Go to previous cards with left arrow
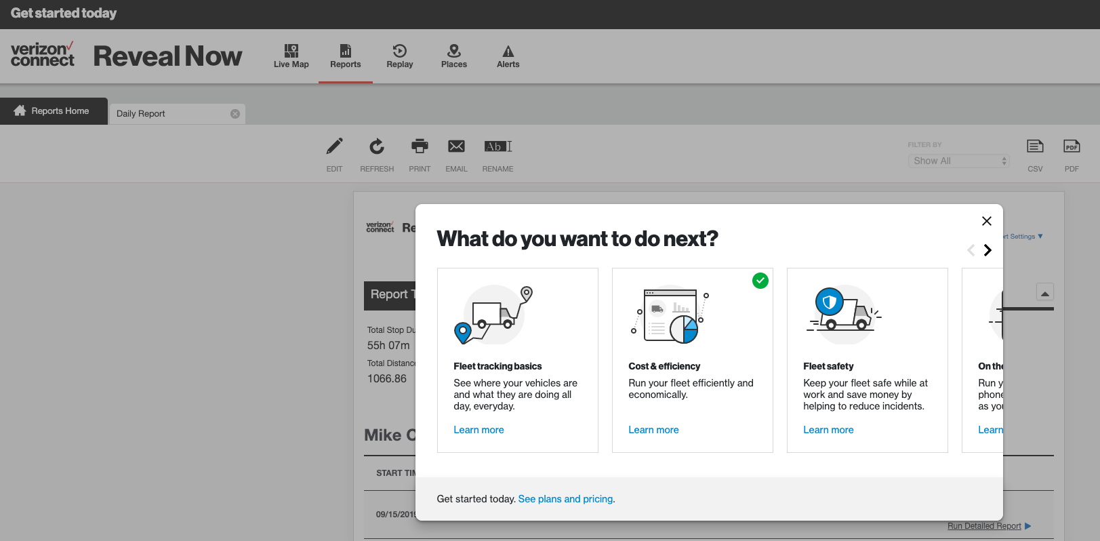The width and height of the screenshot is (1100, 541). pos(971,250)
